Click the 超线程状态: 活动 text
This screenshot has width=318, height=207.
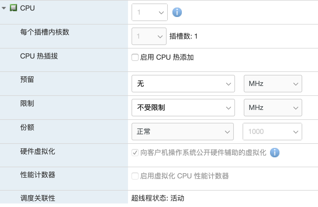click(x=157, y=198)
